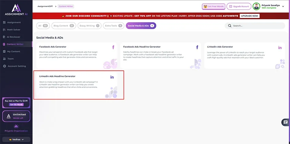This screenshot has height=144, width=290.
Task: Click the Priyank Organization sunrise icon
Action: [16, 126]
